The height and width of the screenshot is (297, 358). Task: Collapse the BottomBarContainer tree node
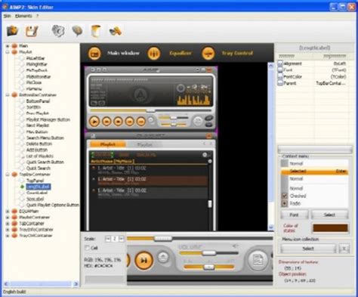coord(8,95)
